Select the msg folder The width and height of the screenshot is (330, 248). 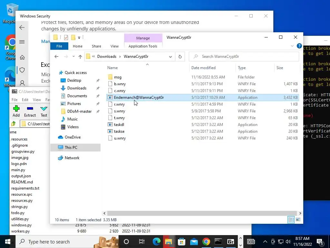(118, 77)
